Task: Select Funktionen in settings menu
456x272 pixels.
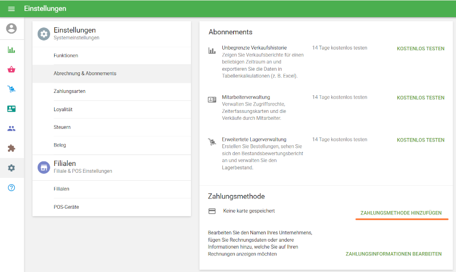Action: pyautogui.click(x=66, y=56)
